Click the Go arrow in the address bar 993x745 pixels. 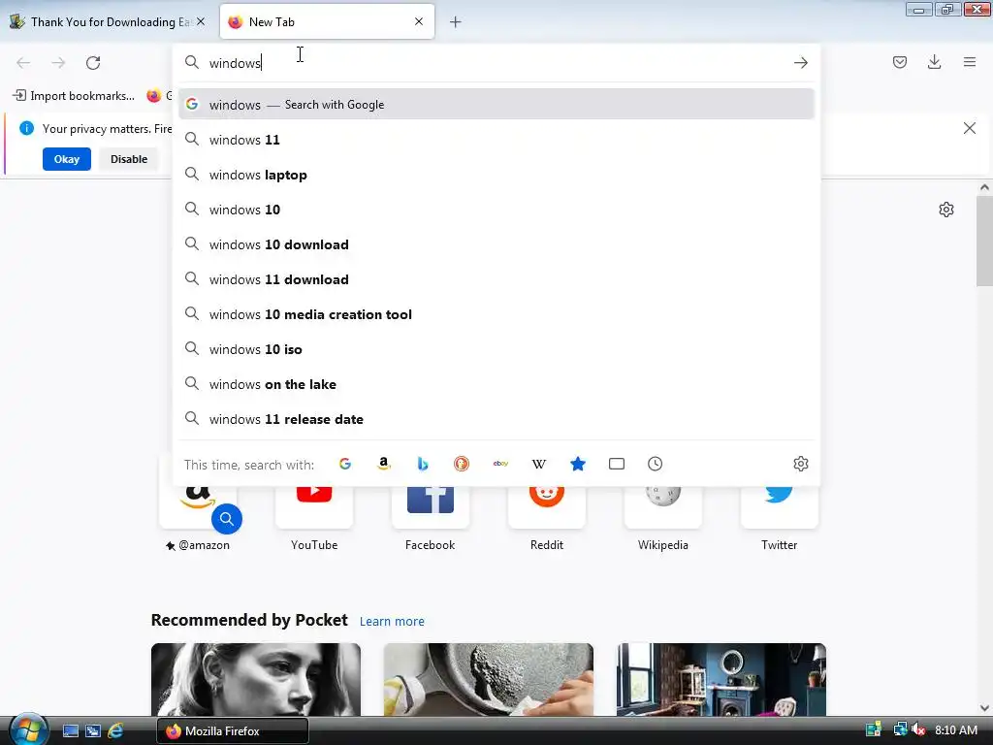[x=800, y=63]
